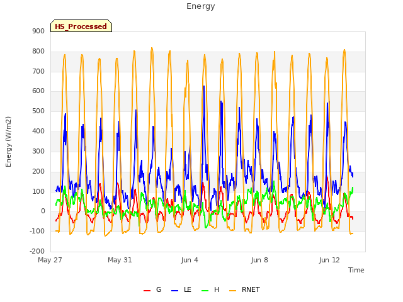Click the Jun 8 x-axis tick label
The image size is (403, 302).
click(259, 260)
